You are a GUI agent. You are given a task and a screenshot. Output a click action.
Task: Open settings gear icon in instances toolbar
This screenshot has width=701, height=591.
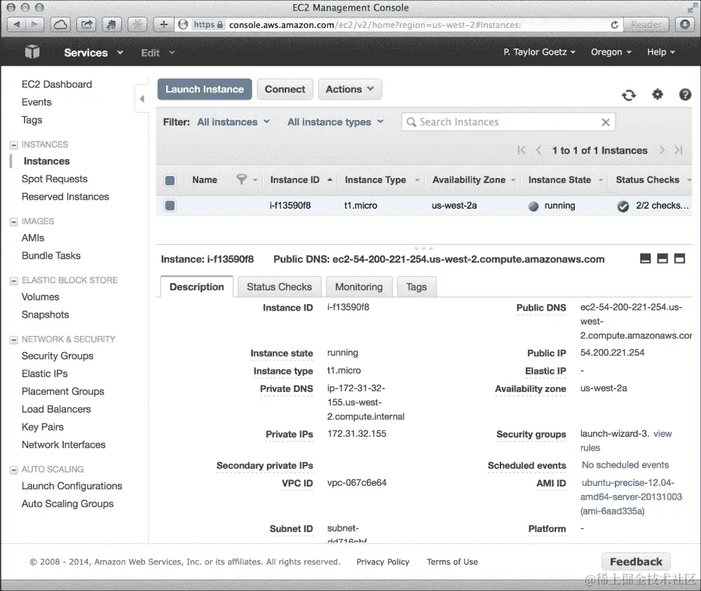(658, 95)
